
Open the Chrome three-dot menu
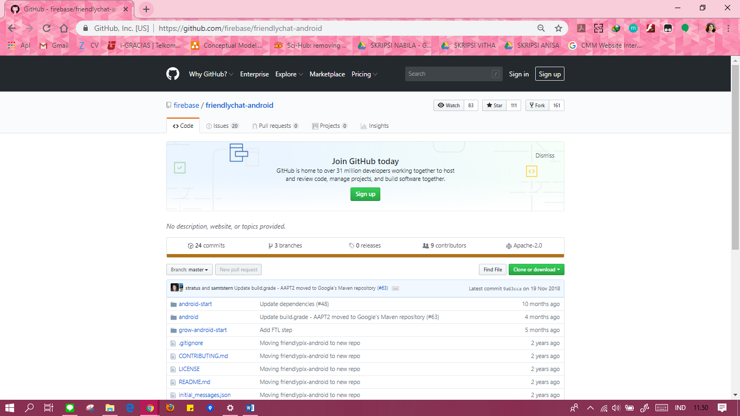click(x=728, y=28)
